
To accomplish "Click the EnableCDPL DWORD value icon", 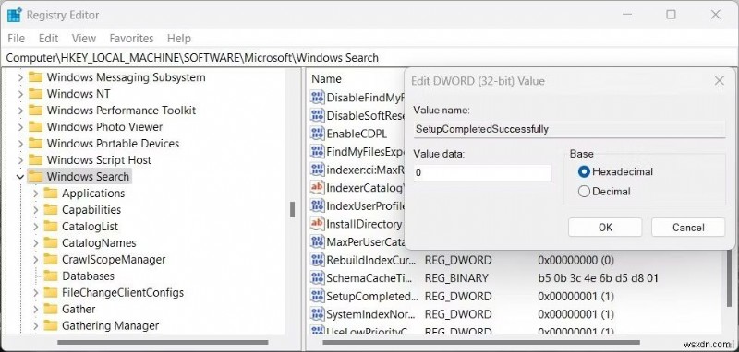I will [318, 134].
